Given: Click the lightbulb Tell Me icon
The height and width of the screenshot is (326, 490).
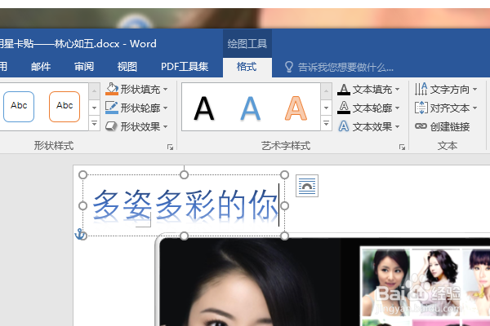Looking at the screenshot, I should tap(289, 67).
